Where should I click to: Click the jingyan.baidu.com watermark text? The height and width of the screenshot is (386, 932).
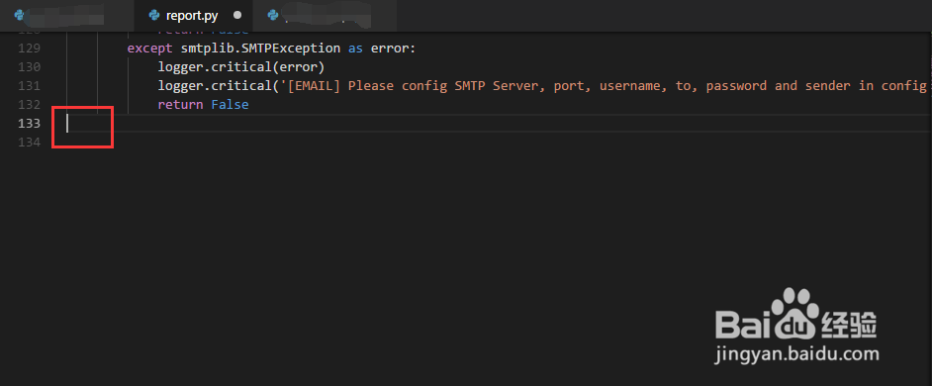(x=796, y=354)
